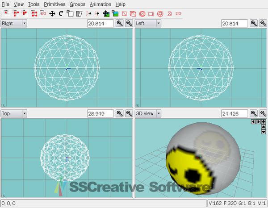Open the Help menu
The image size is (268, 208).
click(x=120, y=4)
